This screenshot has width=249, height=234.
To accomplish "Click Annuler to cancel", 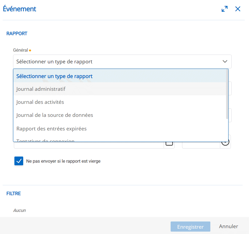I will 228,227.
